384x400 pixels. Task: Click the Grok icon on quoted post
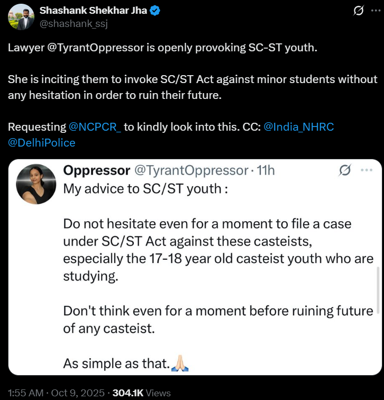tap(345, 170)
